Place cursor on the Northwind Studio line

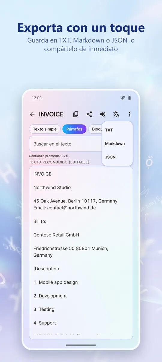52,187
